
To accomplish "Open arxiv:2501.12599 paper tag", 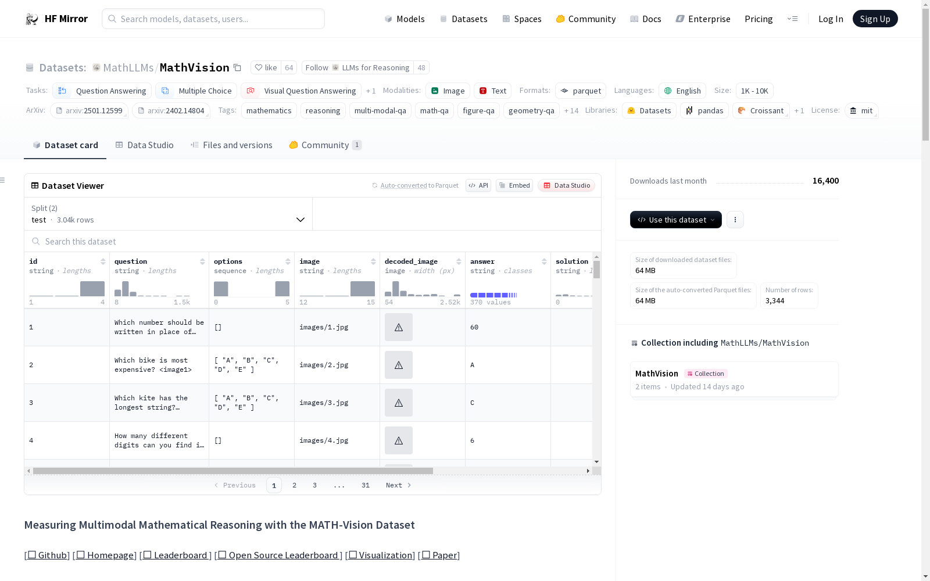I will pyautogui.click(x=89, y=110).
